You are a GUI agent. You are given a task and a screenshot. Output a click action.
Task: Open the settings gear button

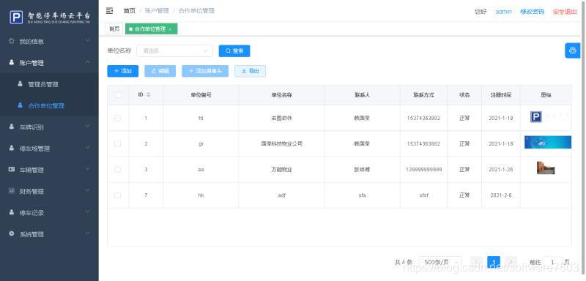[x=572, y=50]
